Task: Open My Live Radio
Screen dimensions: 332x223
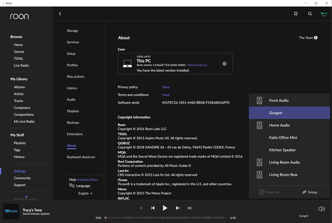Action: tap(24, 121)
